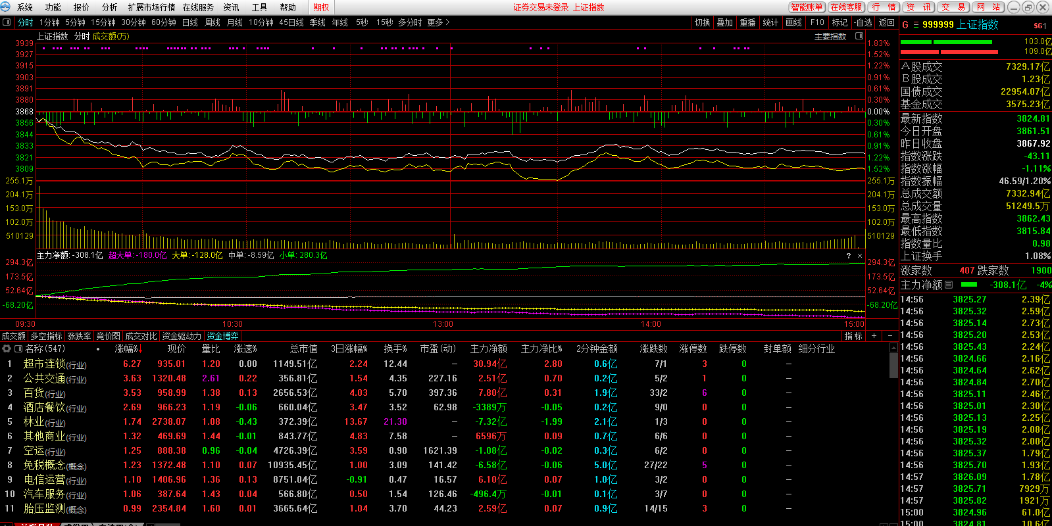Remove index from watchlist via -自选

click(x=863, y=22)
